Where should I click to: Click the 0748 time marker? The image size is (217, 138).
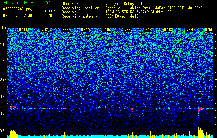point(168,30)
